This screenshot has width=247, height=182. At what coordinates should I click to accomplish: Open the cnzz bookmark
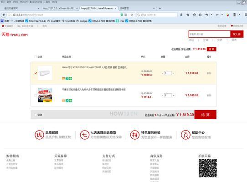coord(120,21)
